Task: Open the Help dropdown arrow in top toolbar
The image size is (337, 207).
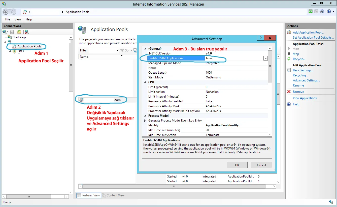Action: point(333,12)
